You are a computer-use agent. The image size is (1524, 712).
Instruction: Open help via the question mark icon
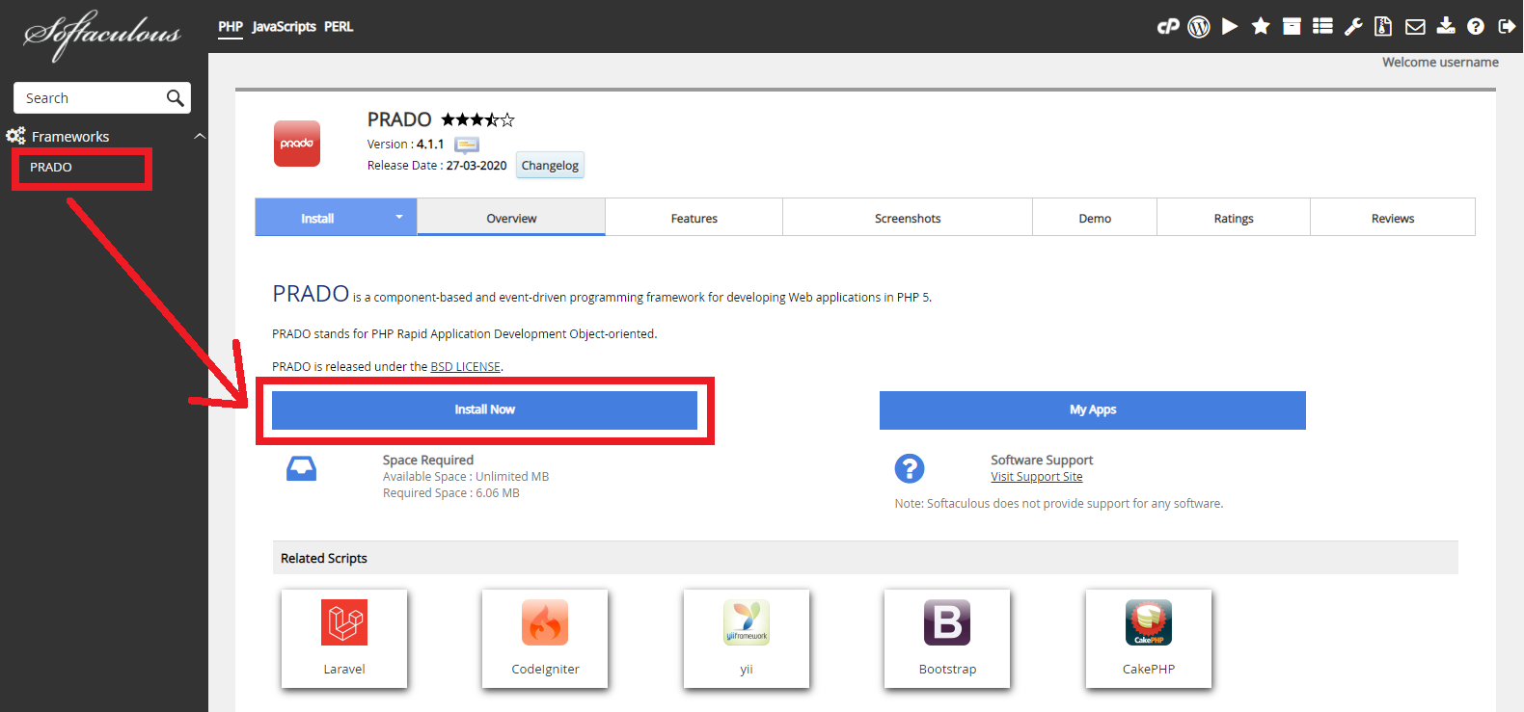point(1476,27)
